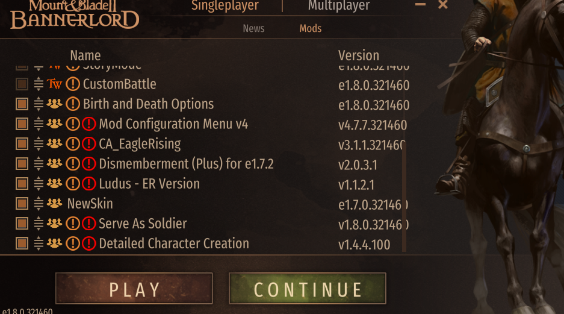Toggle the Serve As Soldier mod checkbox
The width and height of the screenshot is (564, 314).
[x=22, y=224]
